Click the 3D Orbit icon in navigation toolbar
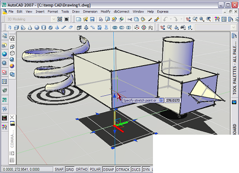 click(176, 27)
